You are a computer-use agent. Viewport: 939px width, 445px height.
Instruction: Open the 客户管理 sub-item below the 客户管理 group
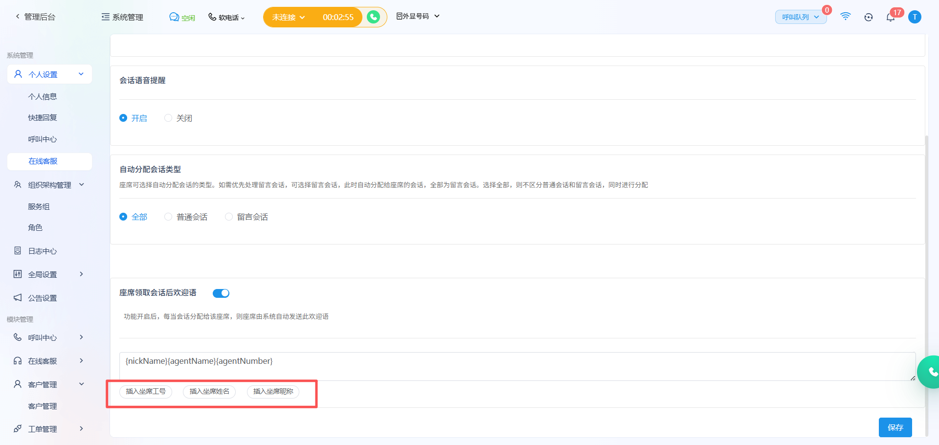pos(43,406)
